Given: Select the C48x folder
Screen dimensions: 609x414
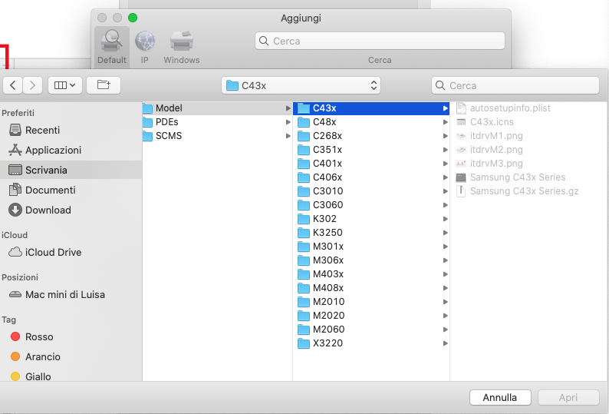Looking at the screenshot, I should (x=371, y=122).
